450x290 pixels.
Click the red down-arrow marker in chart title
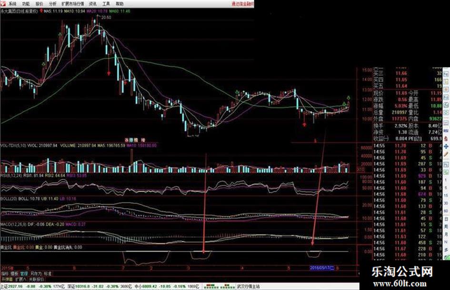click(41, 11)
